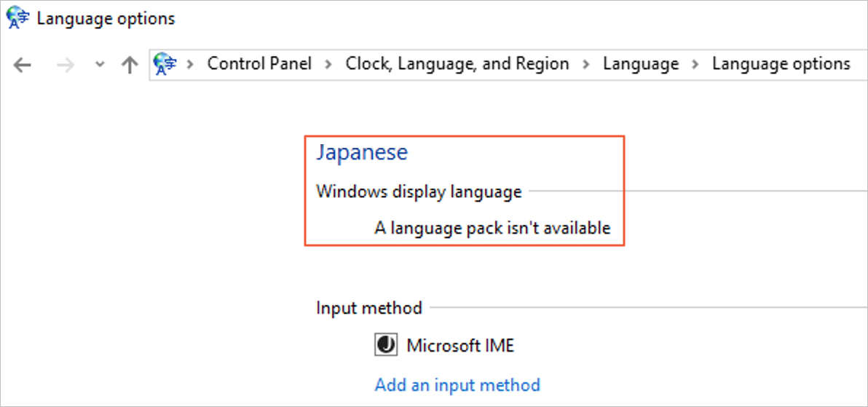The width and height of the screenshot is (868, 407).
Task: Select Language options breadcrumb
Action: pyautogui.click(x=781, y=63)
